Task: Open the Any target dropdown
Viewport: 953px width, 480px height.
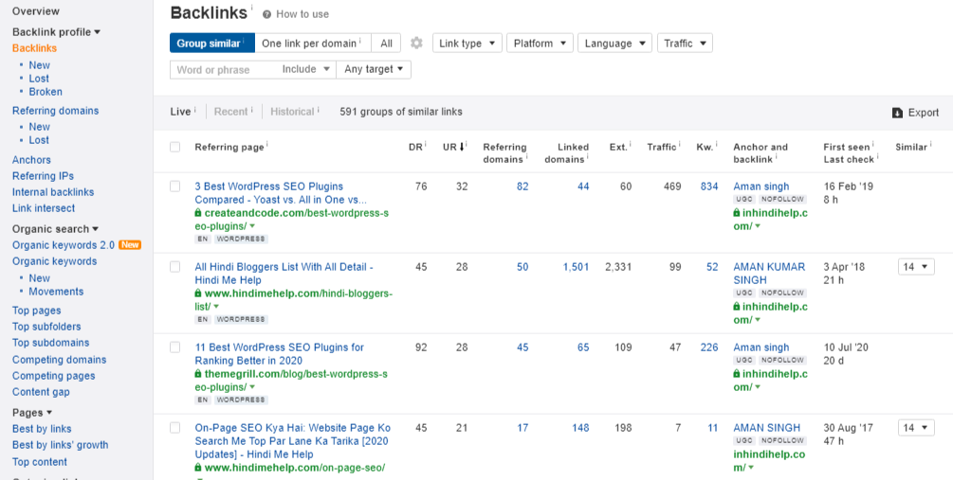Action: [374, 69]
